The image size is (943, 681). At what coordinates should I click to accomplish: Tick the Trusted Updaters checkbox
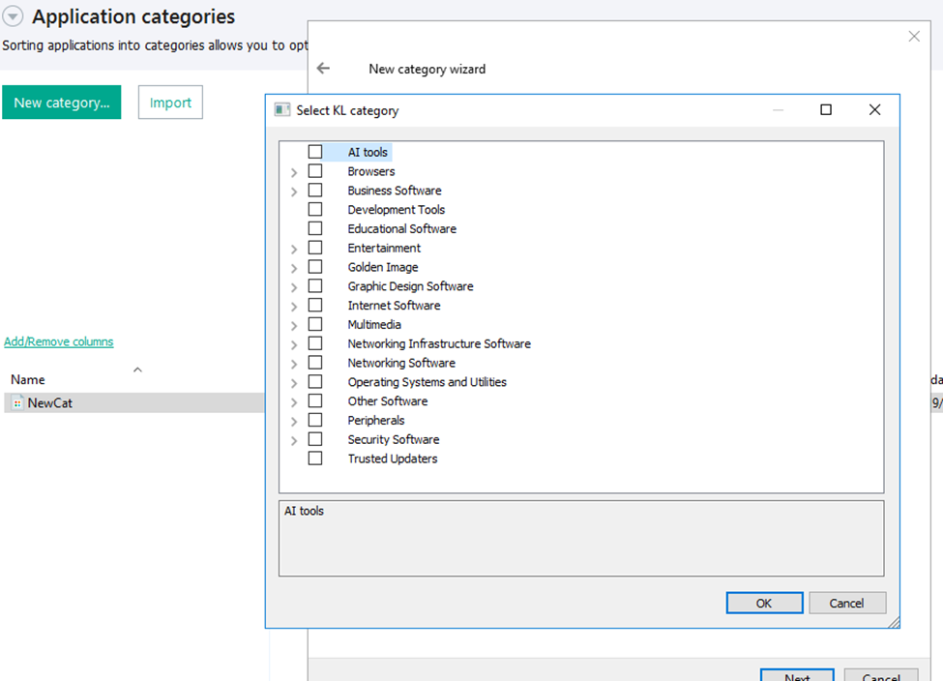[x=315, y=459]
